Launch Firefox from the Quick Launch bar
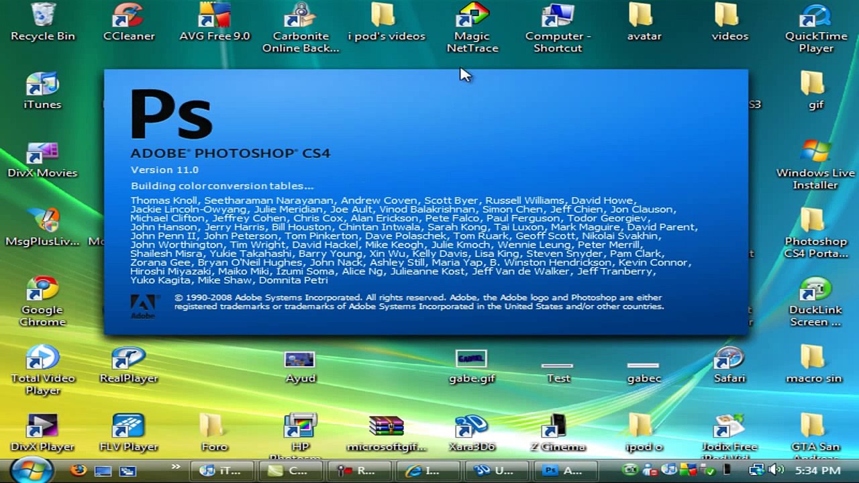Image resolution: width=859 pixels, height=483 pixels. pos(79,470)
